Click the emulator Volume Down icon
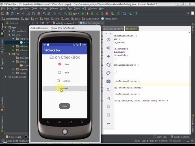 click(108, 56)
